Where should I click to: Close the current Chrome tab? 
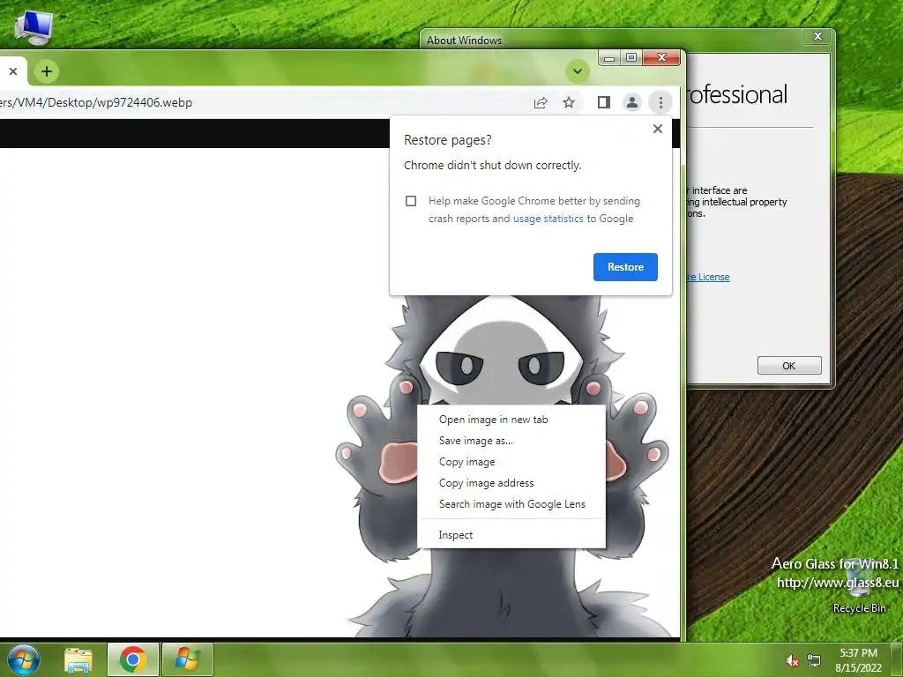[13, 71]
